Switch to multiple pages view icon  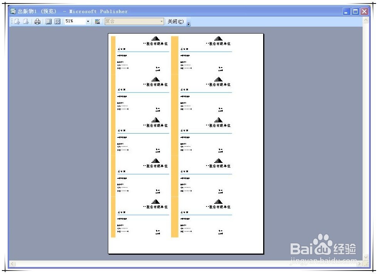(57, 22)
